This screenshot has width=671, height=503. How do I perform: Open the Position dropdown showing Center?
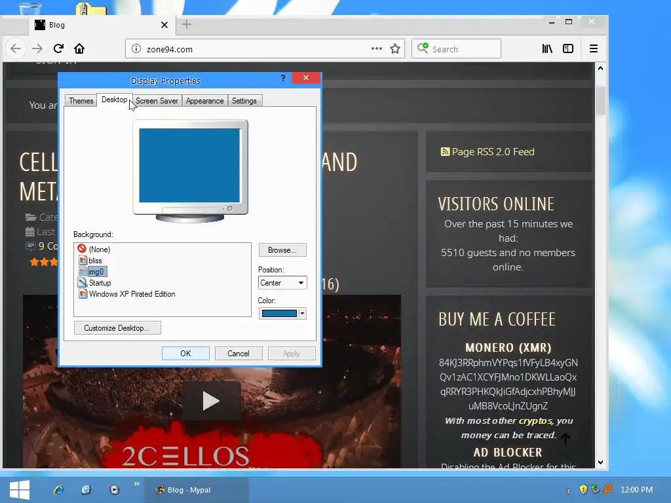(x=282, y=283)
